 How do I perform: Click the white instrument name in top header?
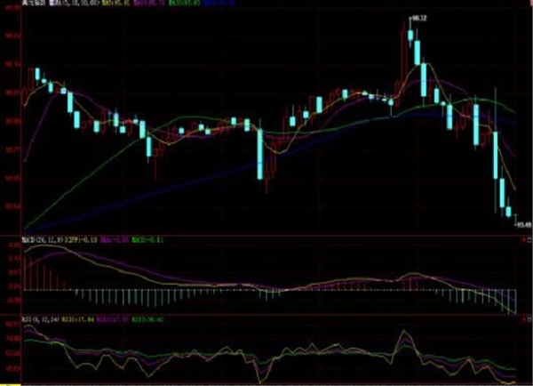34,3
